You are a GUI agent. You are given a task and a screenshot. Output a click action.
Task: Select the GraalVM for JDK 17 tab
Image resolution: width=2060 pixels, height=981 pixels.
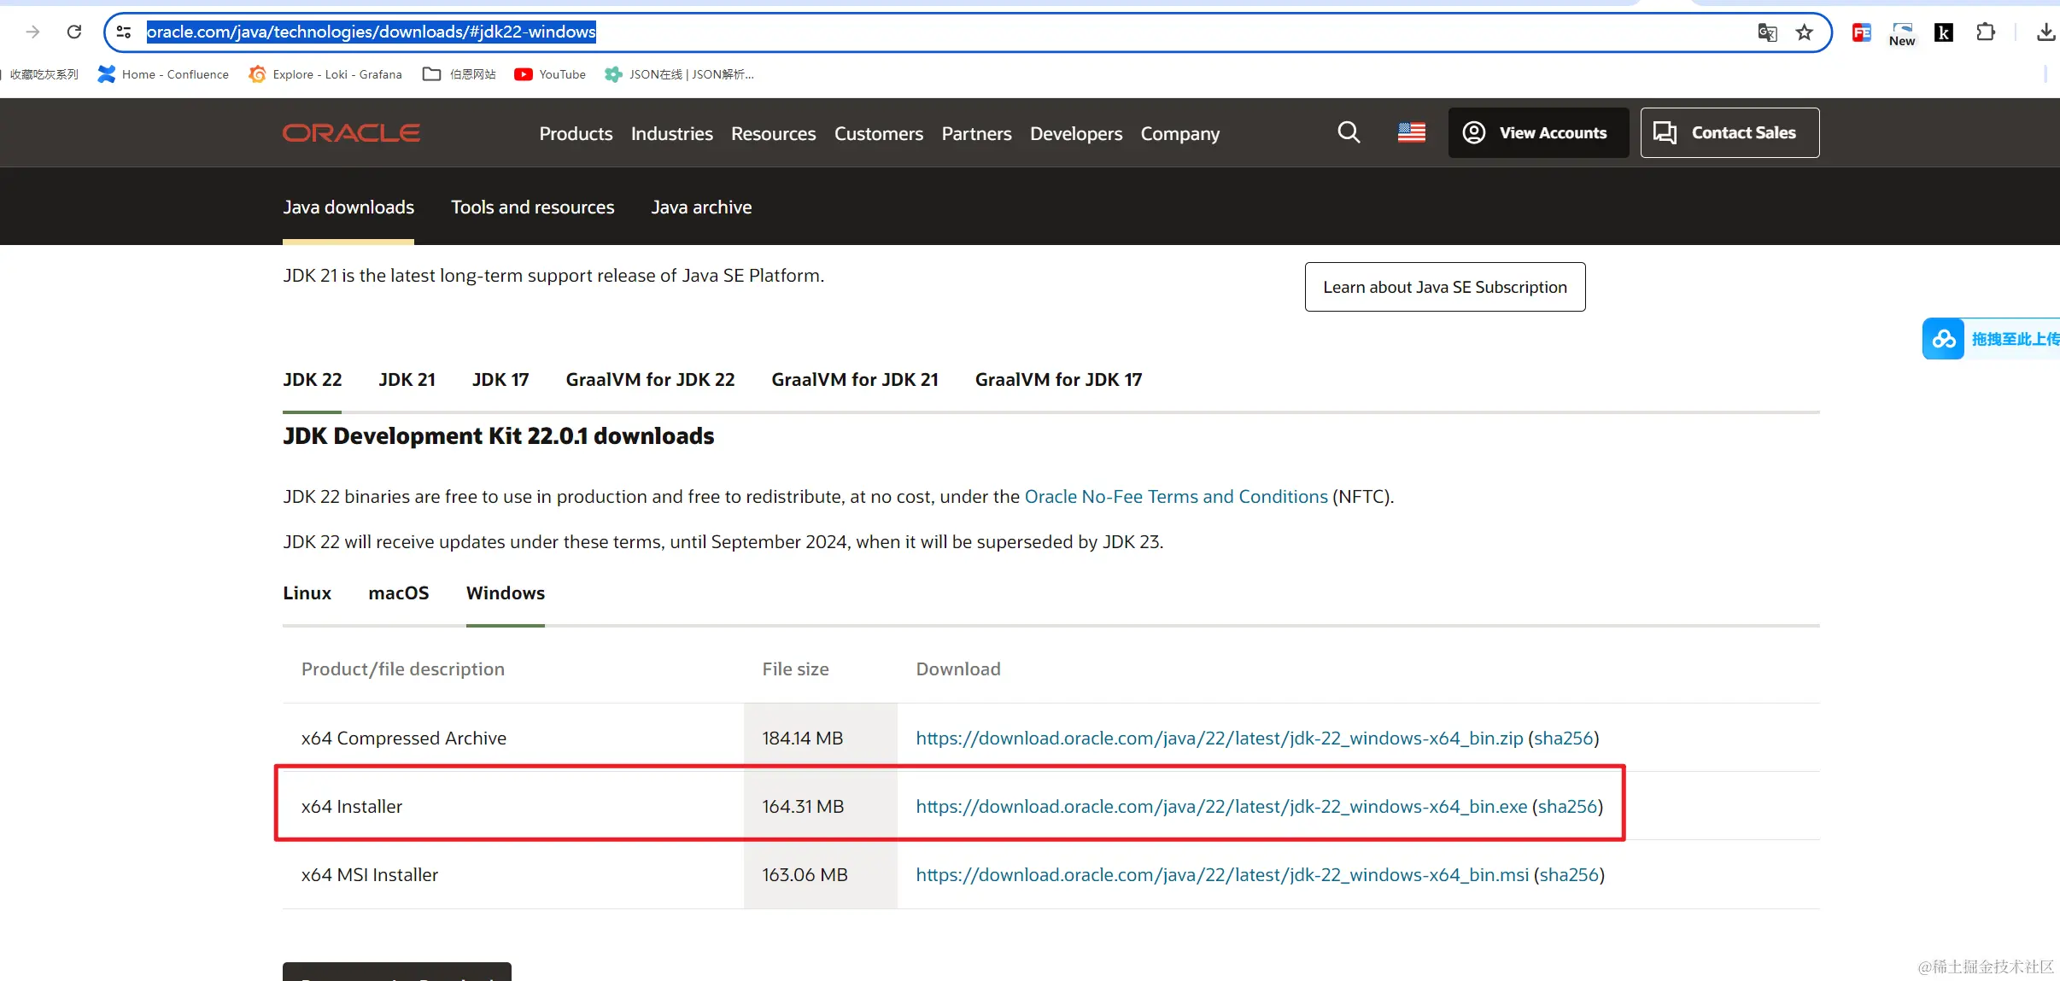click(x=1058, y=380)
